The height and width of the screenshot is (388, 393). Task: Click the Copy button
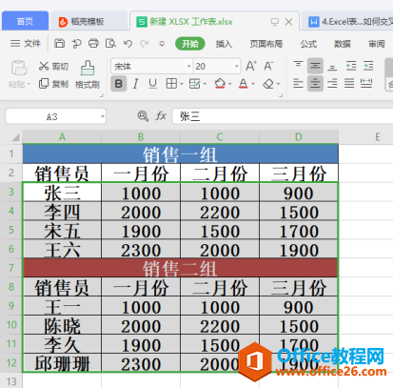point(53,84)
